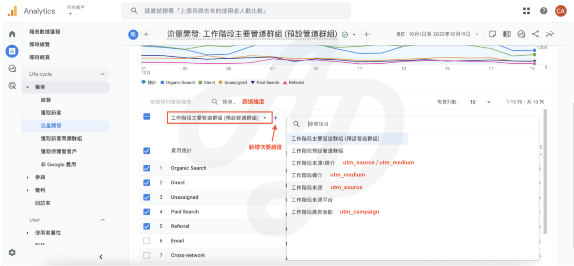The width and height of the screenshot is (574, 266).
Task: Open the Insights sparkline icon
Action: click(550, 34)
